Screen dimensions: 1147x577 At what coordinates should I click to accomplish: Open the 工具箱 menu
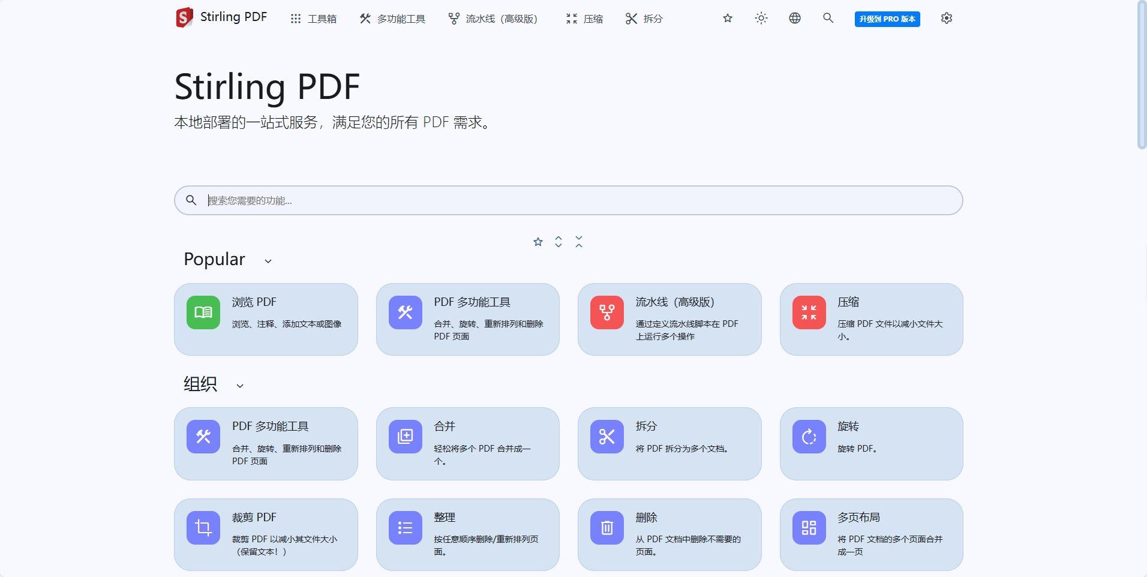click(x=313, y=18)
